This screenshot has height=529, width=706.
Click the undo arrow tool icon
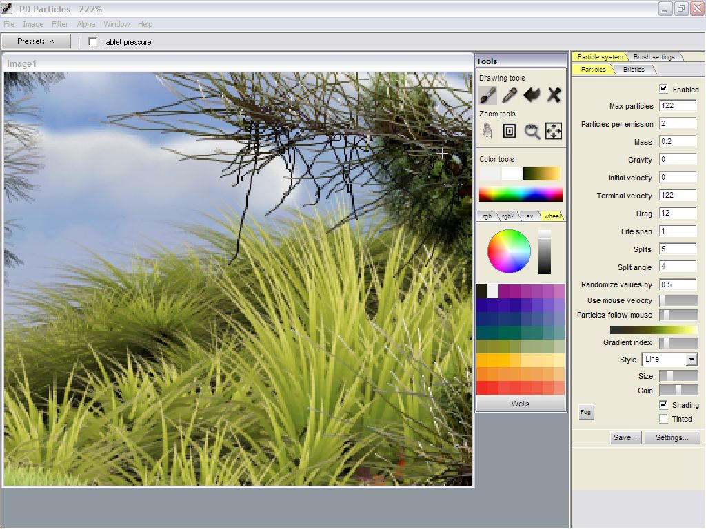coord(532,95)
